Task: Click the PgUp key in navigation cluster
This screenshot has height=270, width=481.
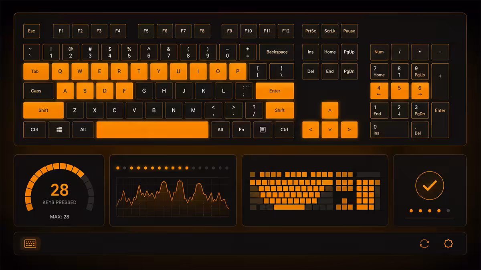Action: point(349,52)
